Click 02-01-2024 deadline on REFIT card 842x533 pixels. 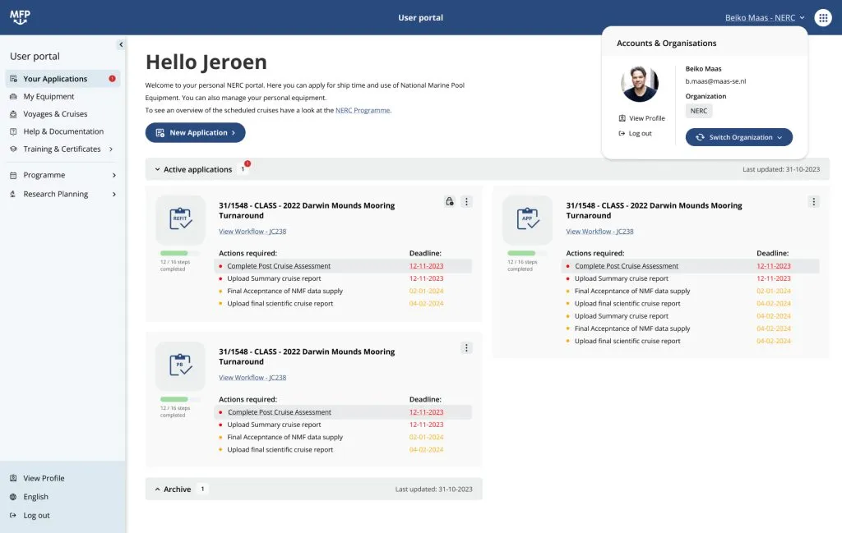[427, 292]
